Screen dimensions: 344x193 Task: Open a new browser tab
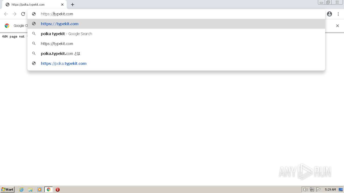[x=73, y=5]
